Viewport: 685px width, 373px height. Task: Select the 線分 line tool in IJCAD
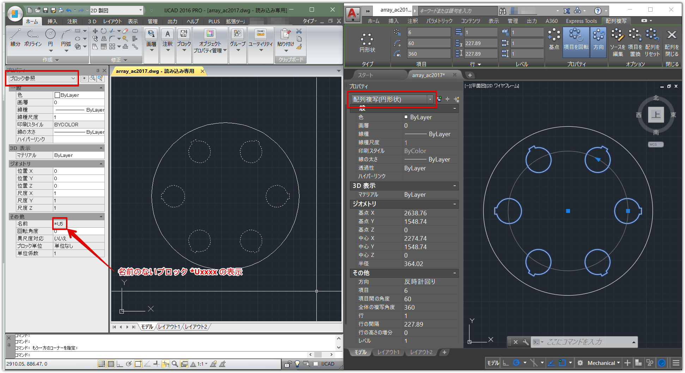(15, 38)
